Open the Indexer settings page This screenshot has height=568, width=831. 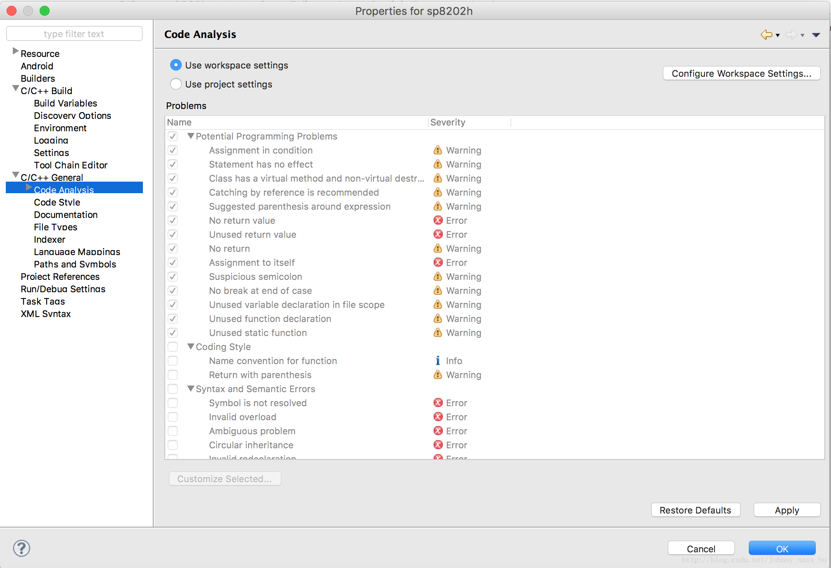[x=50, y=239]
